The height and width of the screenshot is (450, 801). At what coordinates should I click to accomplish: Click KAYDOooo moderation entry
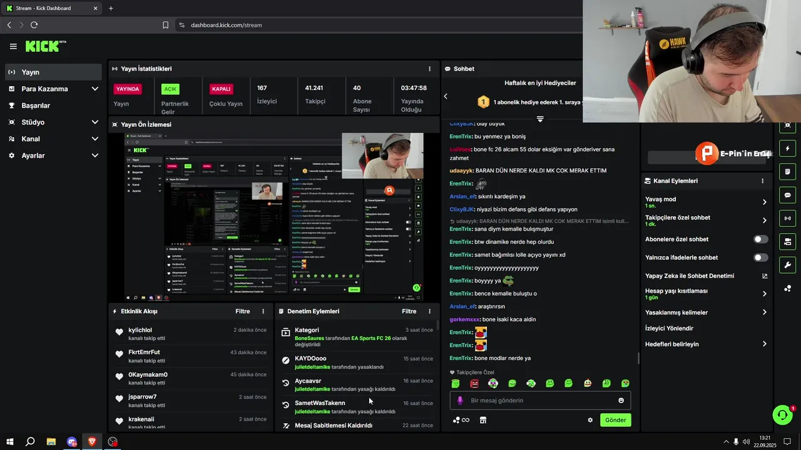click(357, 362)
